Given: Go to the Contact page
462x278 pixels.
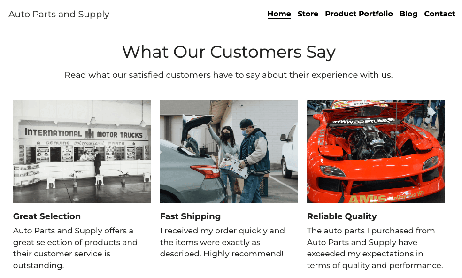Looking at the screenshot, I should pos(439,14).
